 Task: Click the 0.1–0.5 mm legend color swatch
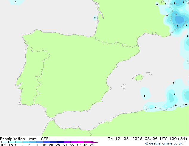point(5,142)
